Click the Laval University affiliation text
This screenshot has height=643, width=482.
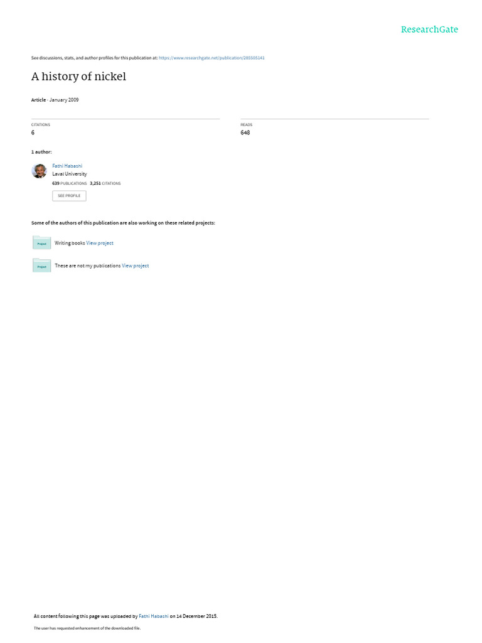click(69, 173)
